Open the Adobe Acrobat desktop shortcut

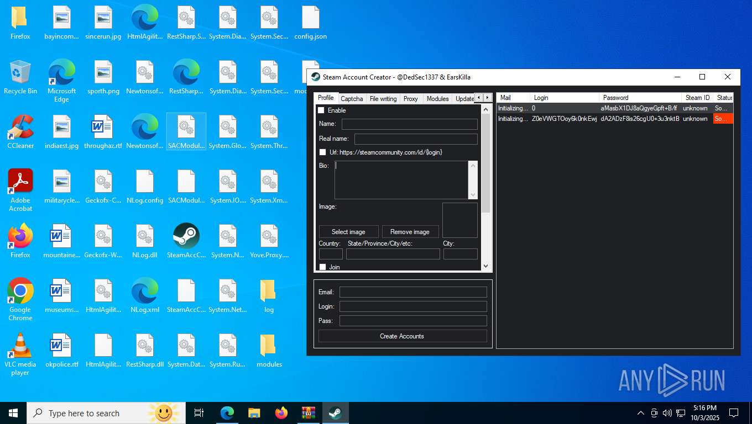click(x=20, y=190)
